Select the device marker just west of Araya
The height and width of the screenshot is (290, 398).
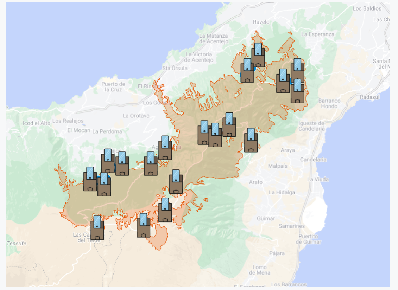click(x=251, y=140)
